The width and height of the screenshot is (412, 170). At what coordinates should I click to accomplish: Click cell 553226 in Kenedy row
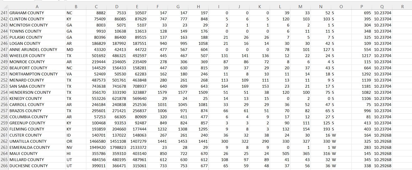tap(96, 98)
